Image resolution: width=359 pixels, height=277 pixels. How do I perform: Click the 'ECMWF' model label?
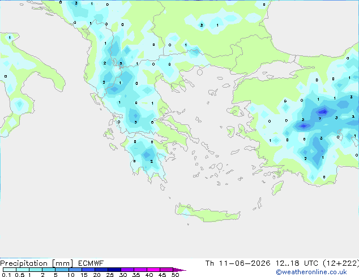pos(91,263)
